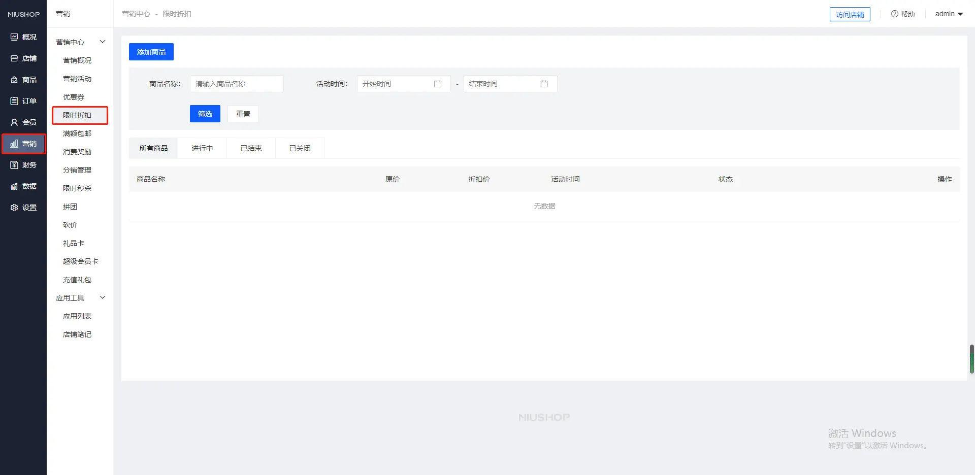Click the help question-mark icon
This screenshot has height=475, width=975.
coord(894,14)
